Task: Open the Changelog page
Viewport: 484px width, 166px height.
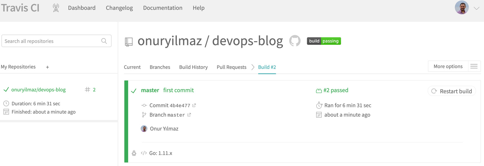Action: [x=119, y=8]
